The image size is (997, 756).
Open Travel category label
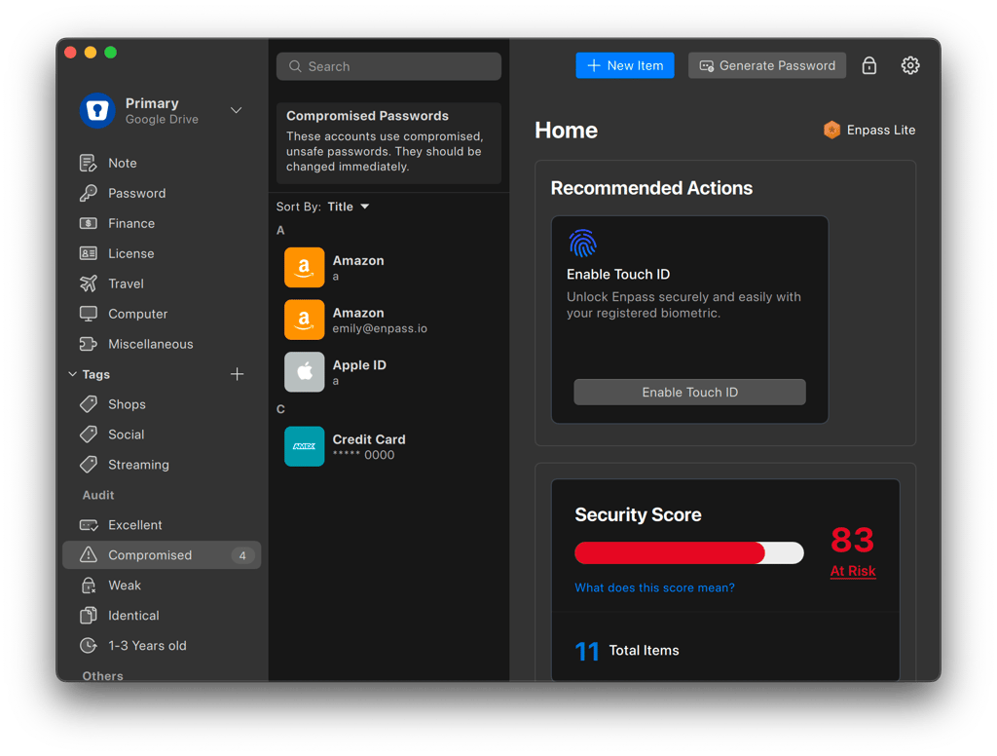coord(126,283)
